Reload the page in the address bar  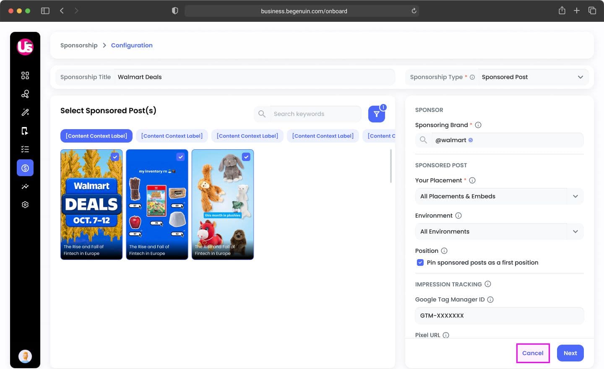click(x=414, y=11)
